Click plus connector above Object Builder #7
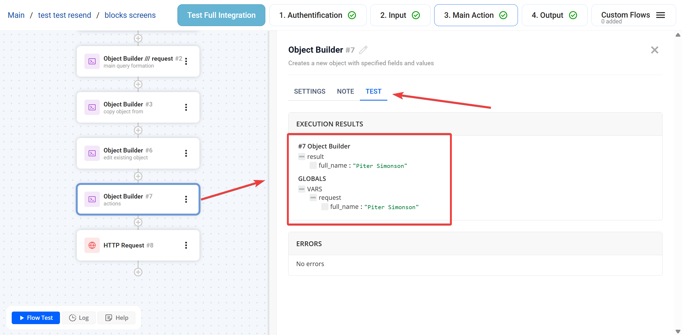Viewport: 682px width, 335px height. point(138,176)
